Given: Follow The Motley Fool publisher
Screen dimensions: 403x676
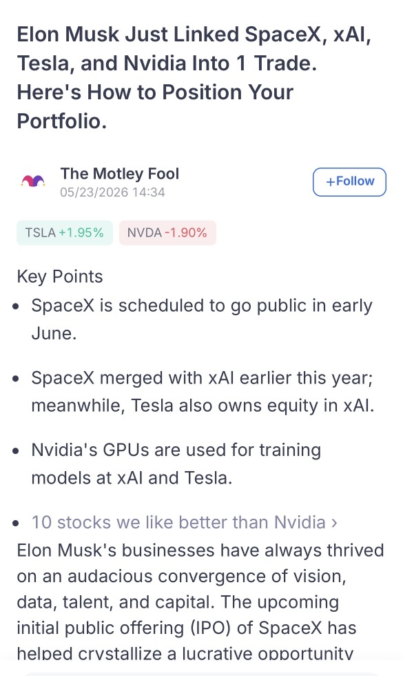Looking at the screenshot, I should coord(349,182).
